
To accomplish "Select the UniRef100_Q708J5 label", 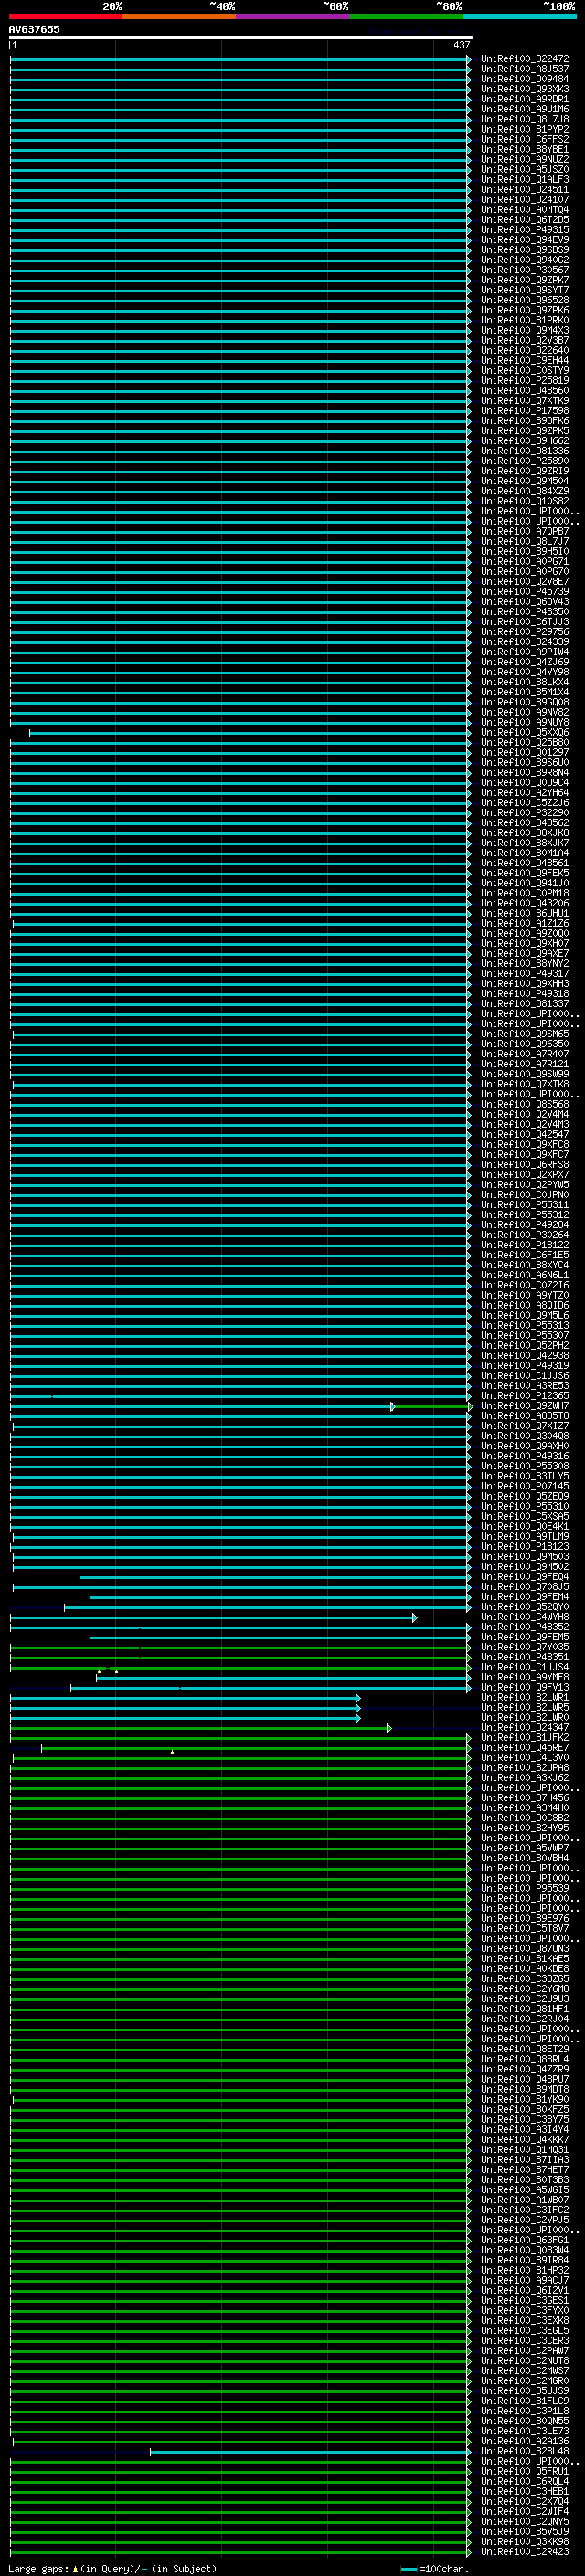I will 525,1587.
